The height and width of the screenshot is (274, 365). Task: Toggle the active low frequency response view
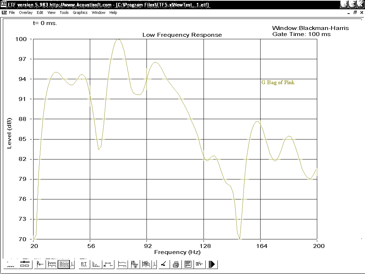64,264
